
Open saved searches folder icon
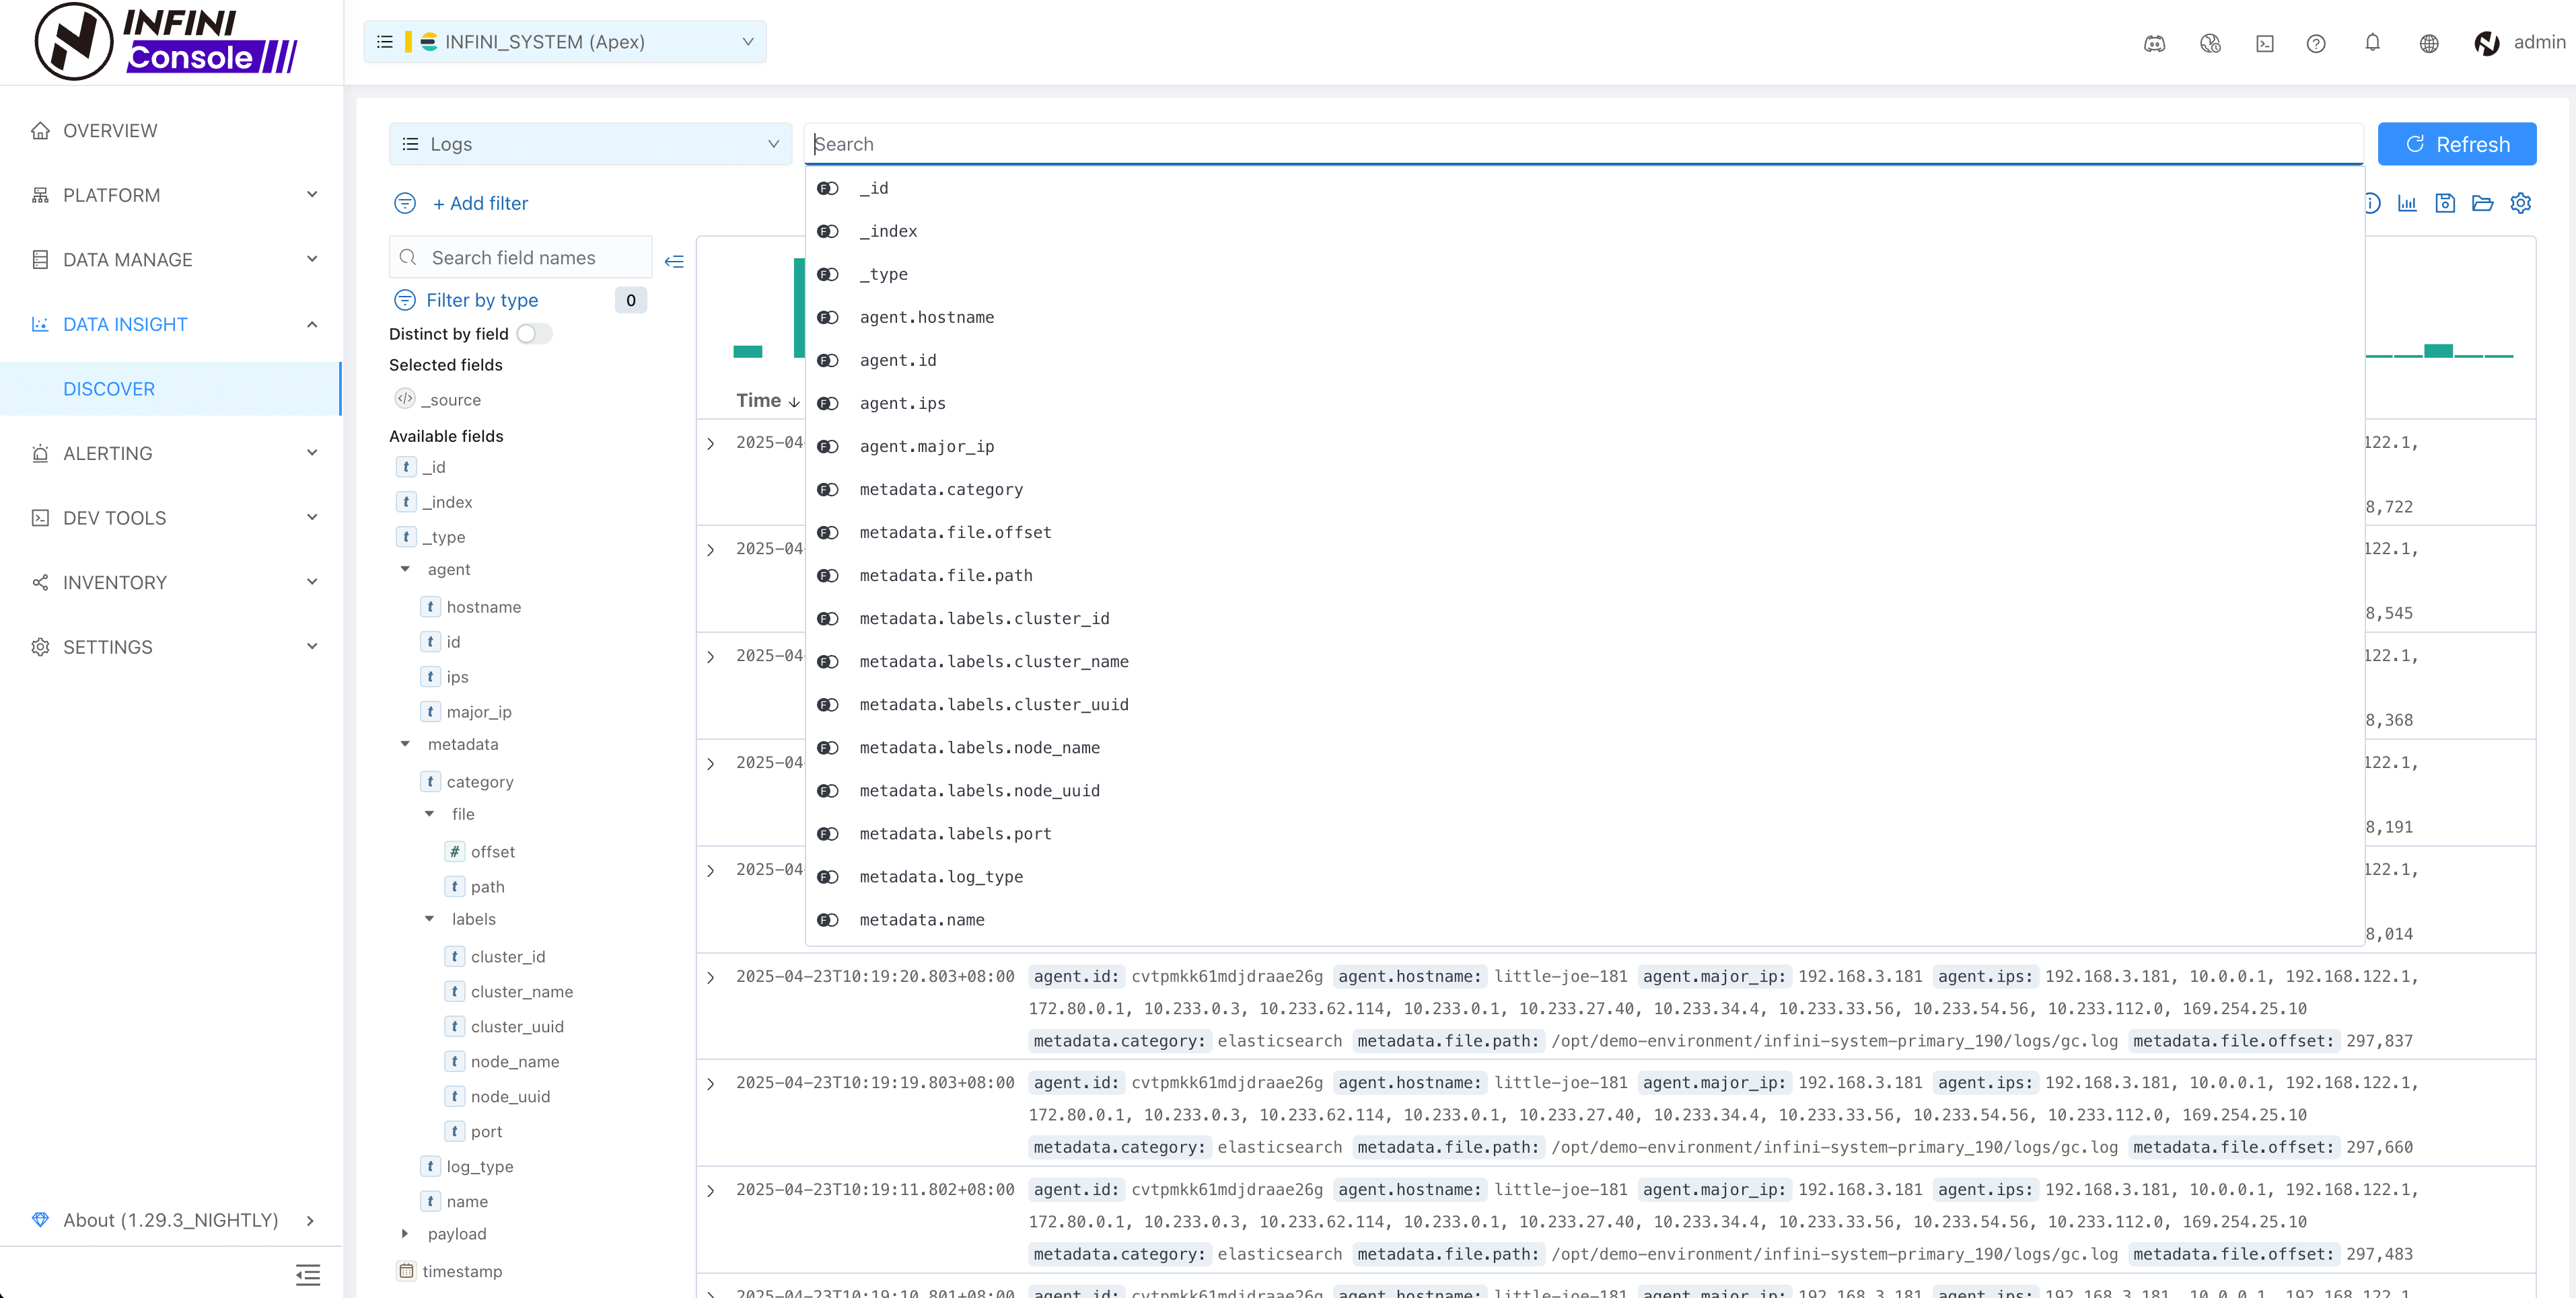coord(2483,203)
